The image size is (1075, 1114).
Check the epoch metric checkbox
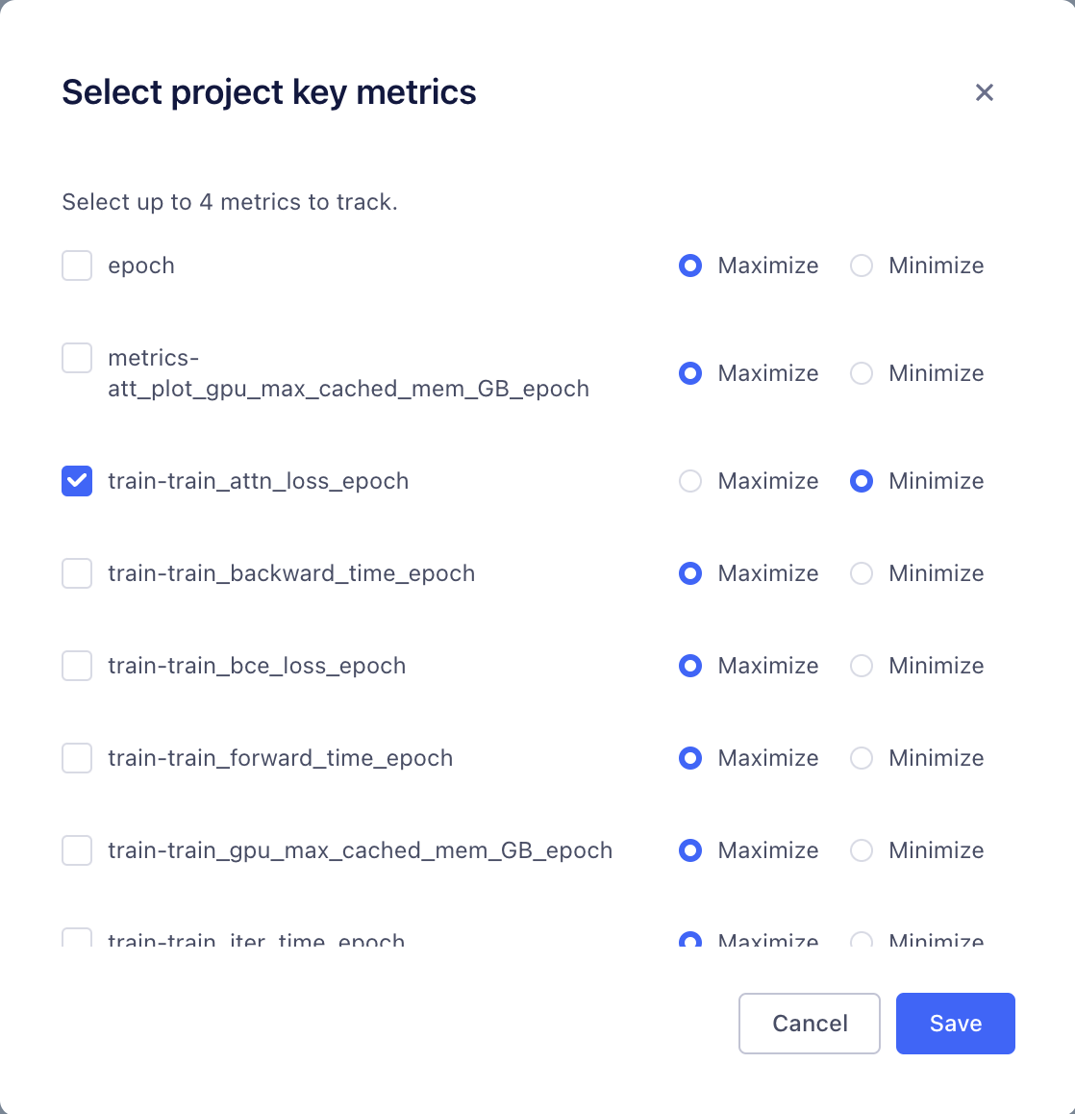click(77, 266)
